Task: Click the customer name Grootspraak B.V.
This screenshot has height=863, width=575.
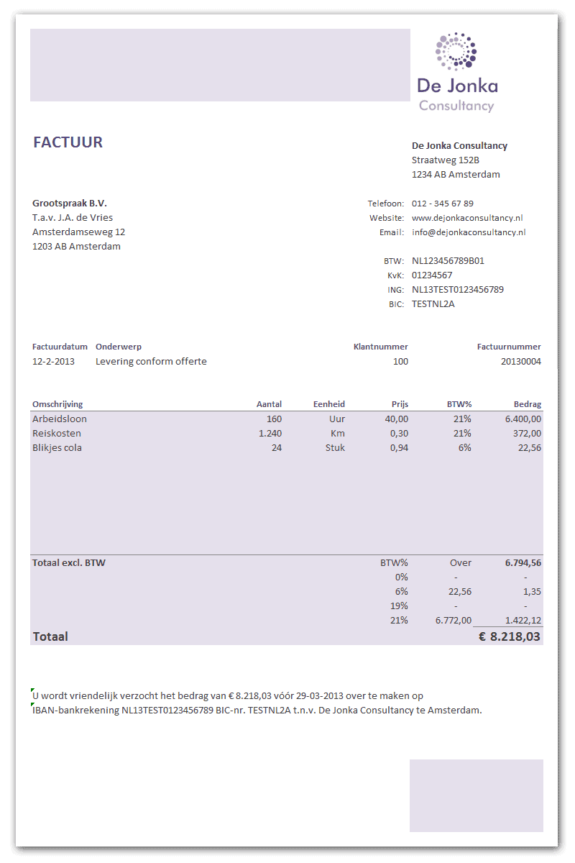Action: tap(70, 204)
